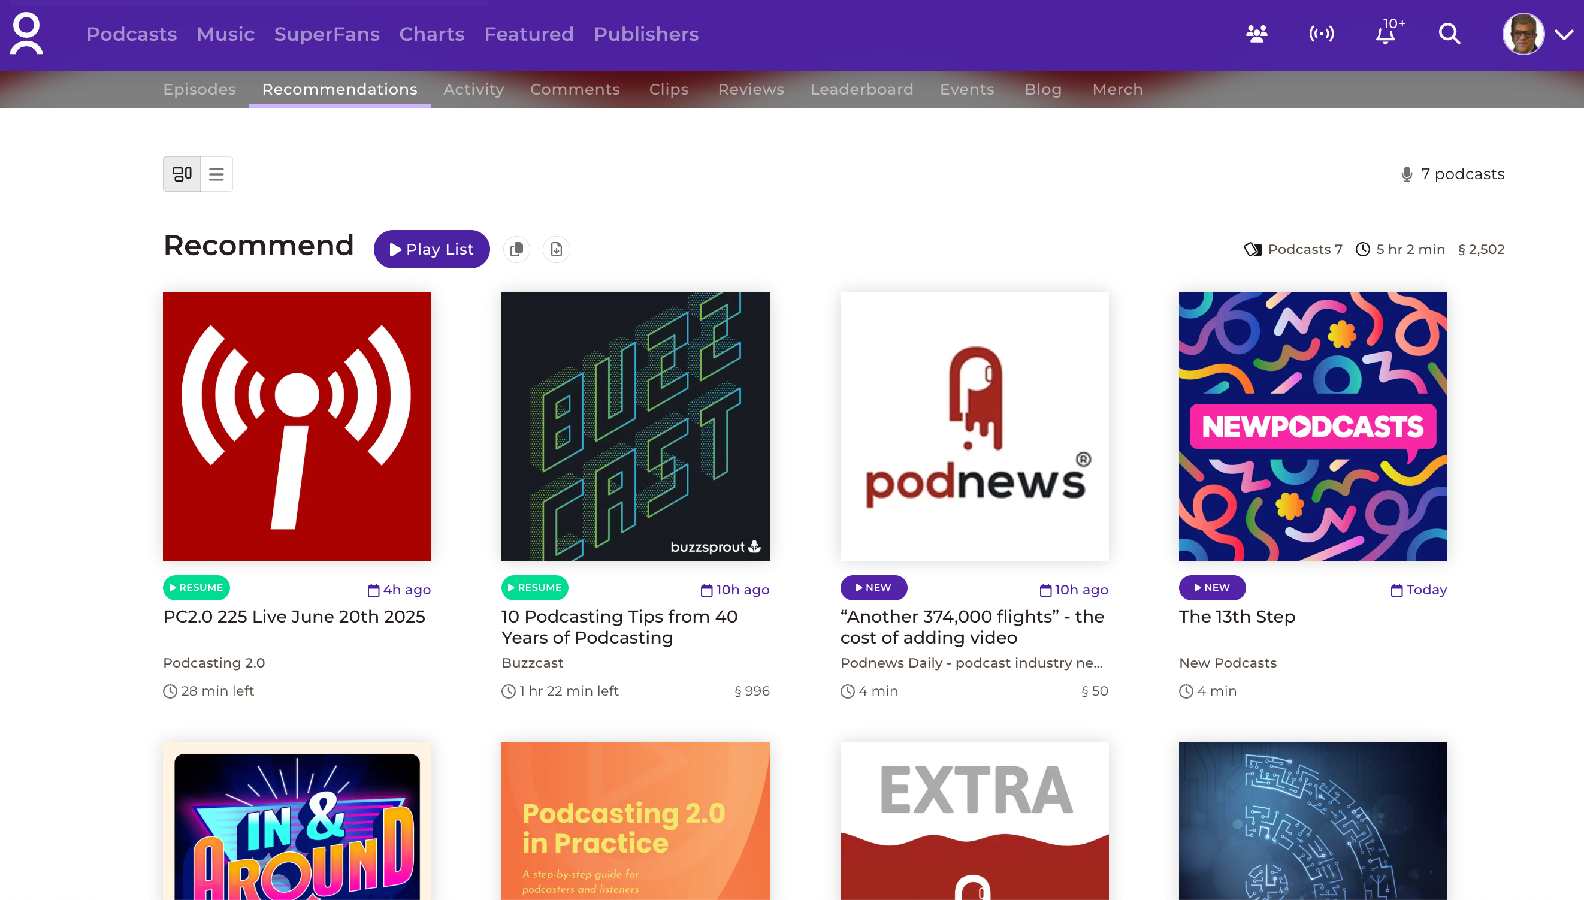The width and height of the screenshot is (1584, 900).
Task: Copy the Recommend list icon
Action: click(x=516, y=250)
